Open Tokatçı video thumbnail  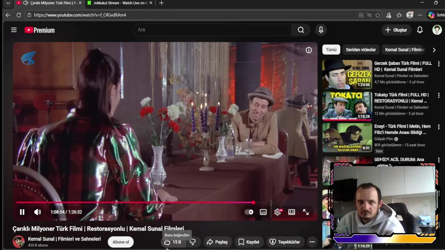click(x=347, y=106)
